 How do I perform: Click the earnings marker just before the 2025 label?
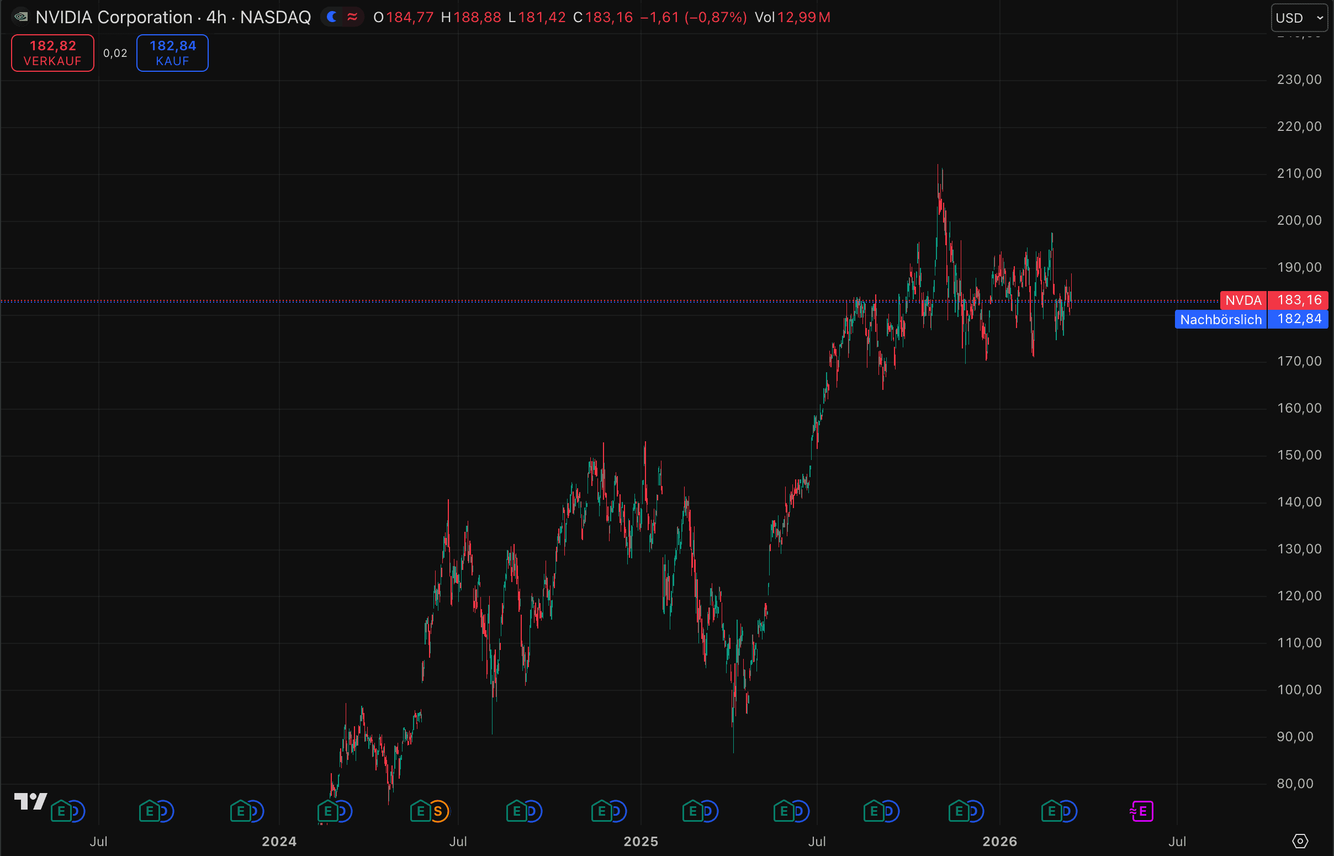[x=601, y=811]
